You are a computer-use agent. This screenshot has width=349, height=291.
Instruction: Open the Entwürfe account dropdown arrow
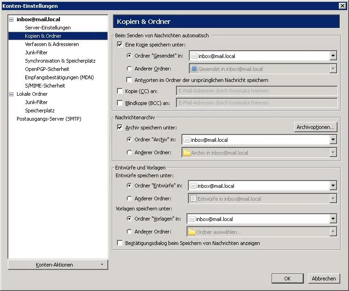(x=333, y=186)
